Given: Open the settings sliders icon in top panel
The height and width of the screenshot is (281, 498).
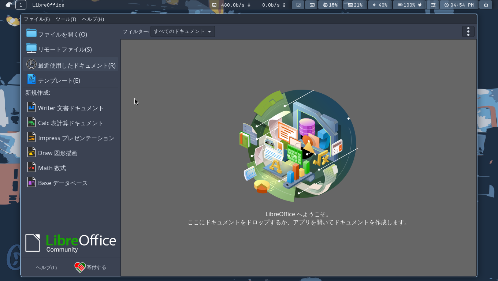Looking at the screenshot, I should point(433,5).
